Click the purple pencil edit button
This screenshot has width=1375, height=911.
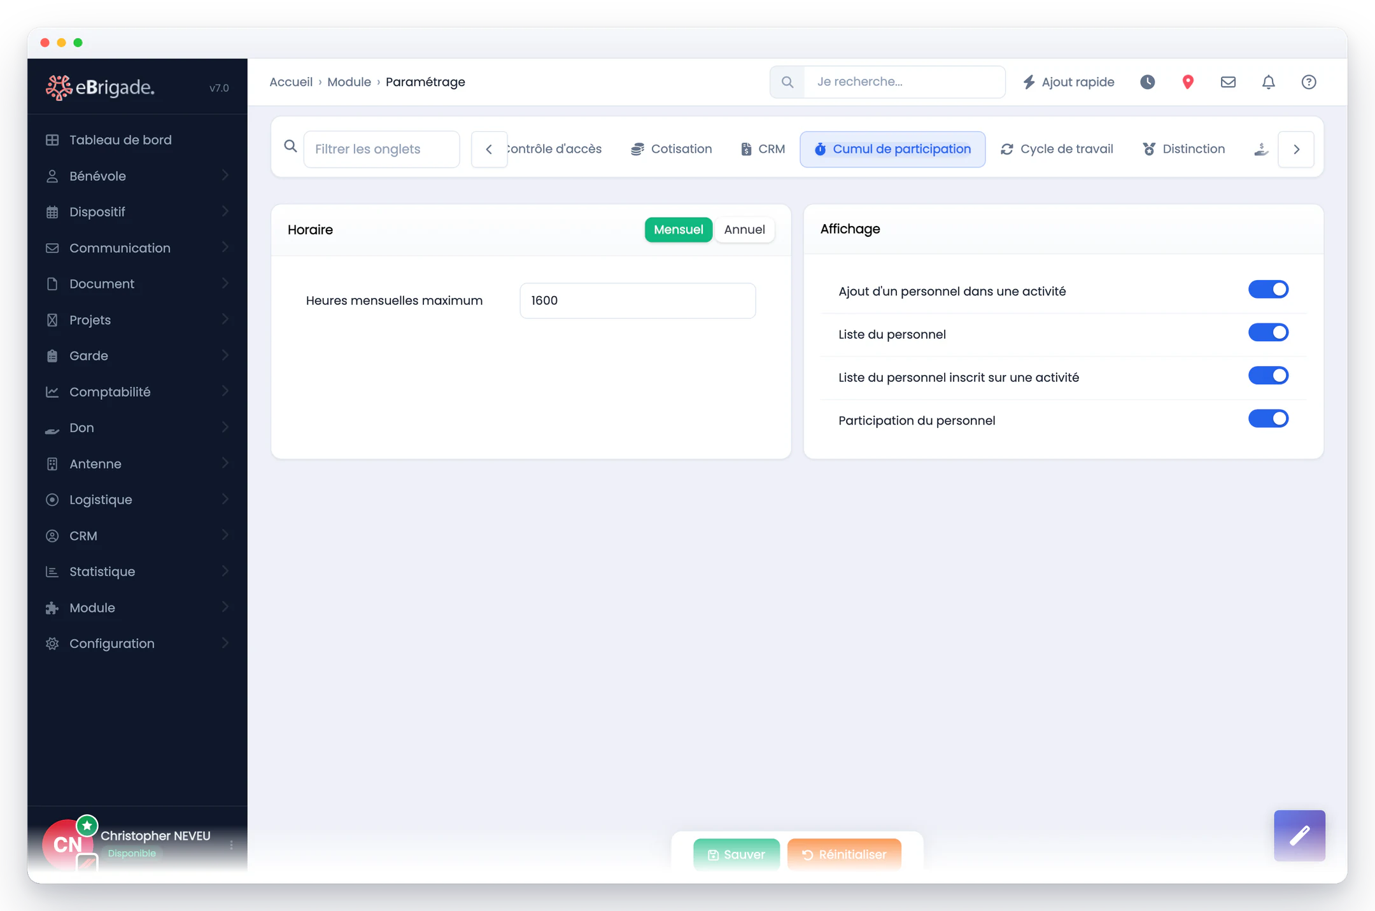pyautogui.click(x=1299, y=835)
